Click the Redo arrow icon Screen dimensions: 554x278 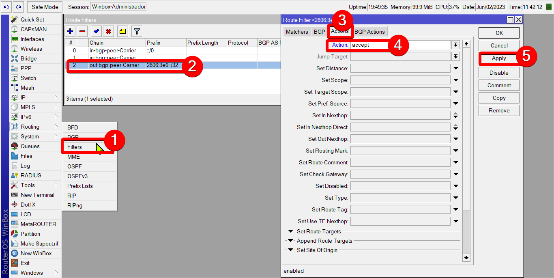[18, 7]
